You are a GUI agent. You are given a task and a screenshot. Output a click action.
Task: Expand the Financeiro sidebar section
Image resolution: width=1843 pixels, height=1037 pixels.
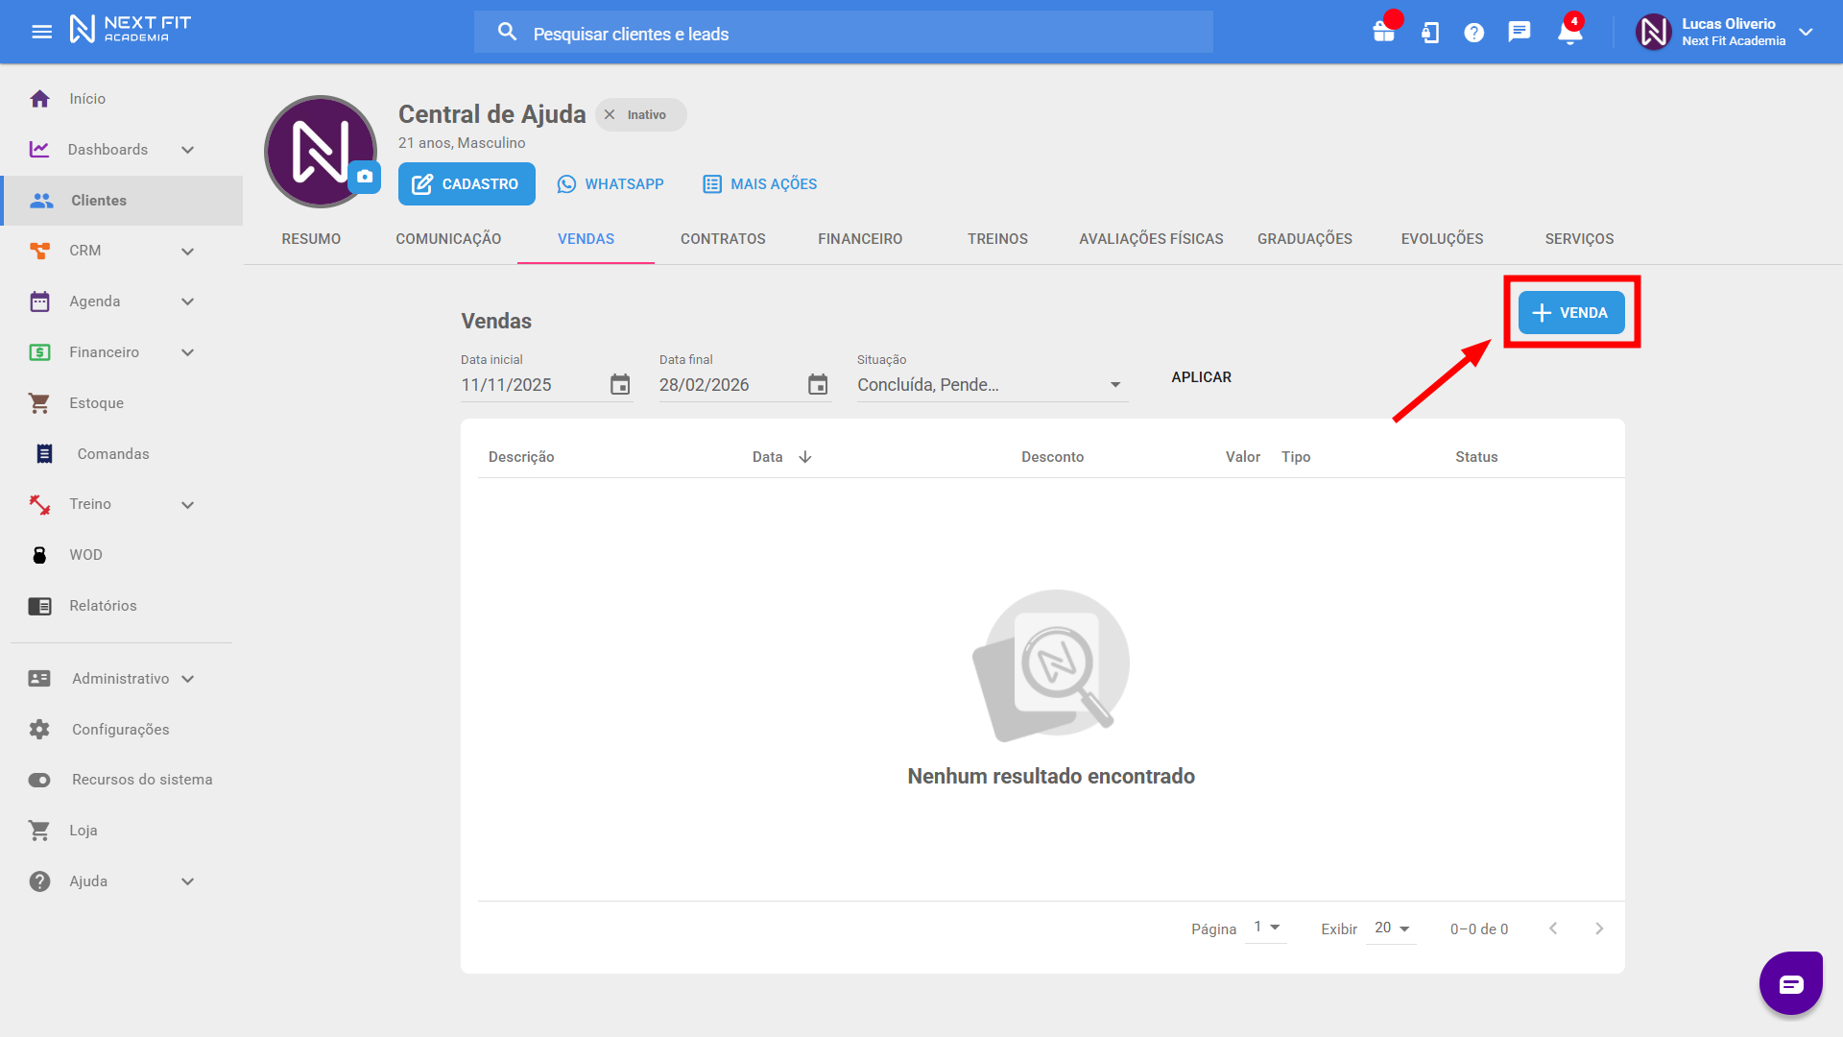[187, 352]
